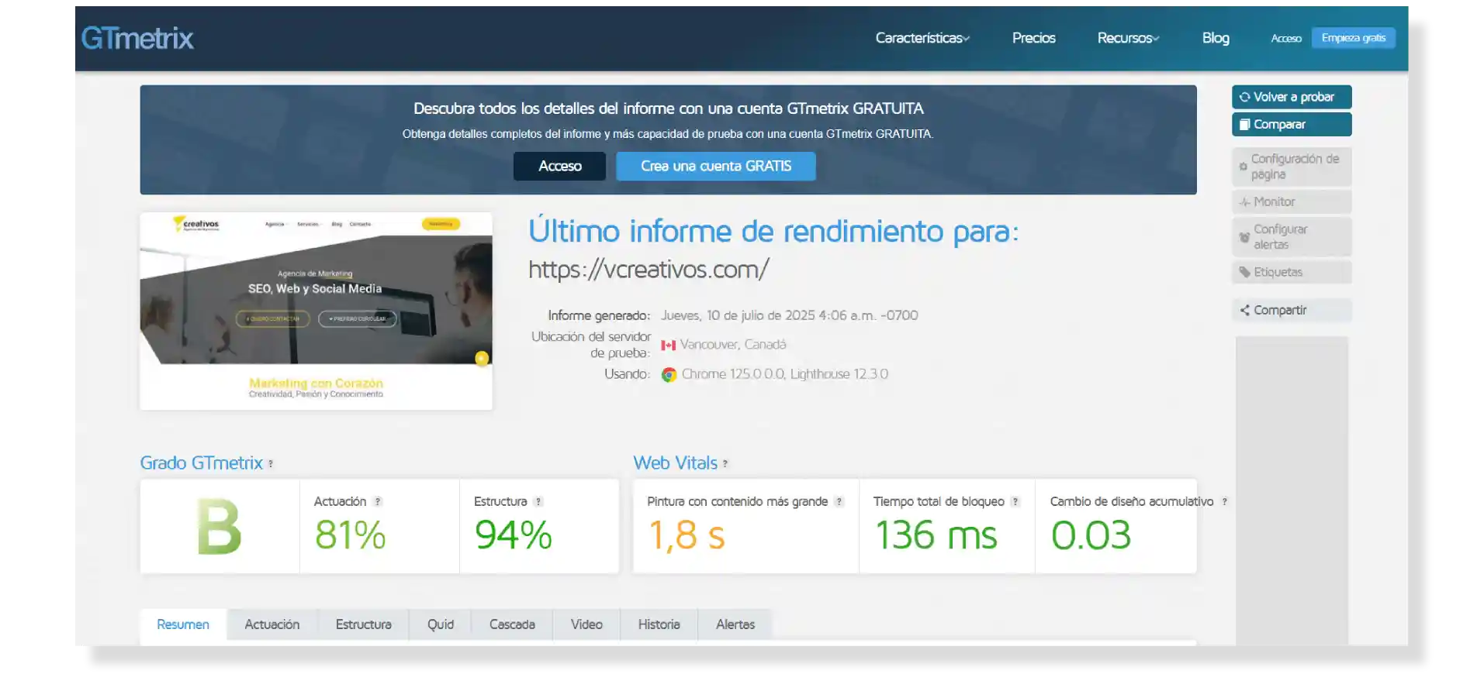Click the Compartir button

(x=1291, y=310)
